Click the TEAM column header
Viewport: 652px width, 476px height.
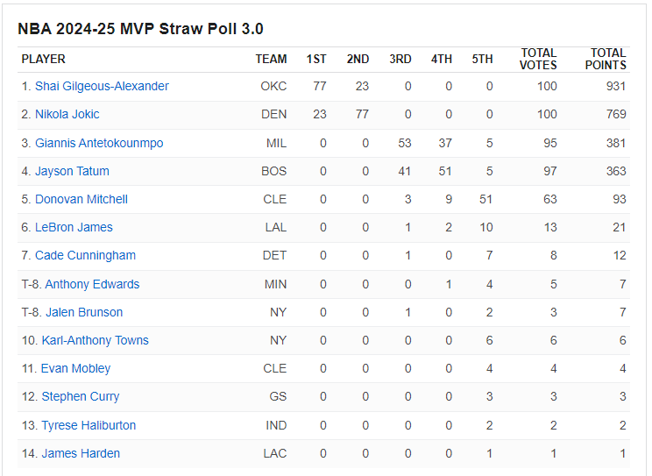pos(271,59)
